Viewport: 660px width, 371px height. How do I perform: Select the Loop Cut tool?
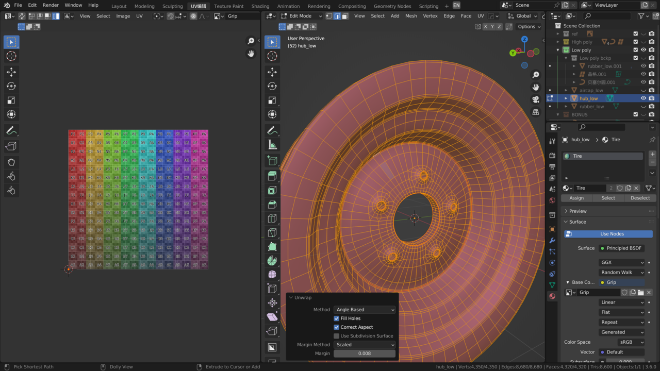click(x=272, y=218)
